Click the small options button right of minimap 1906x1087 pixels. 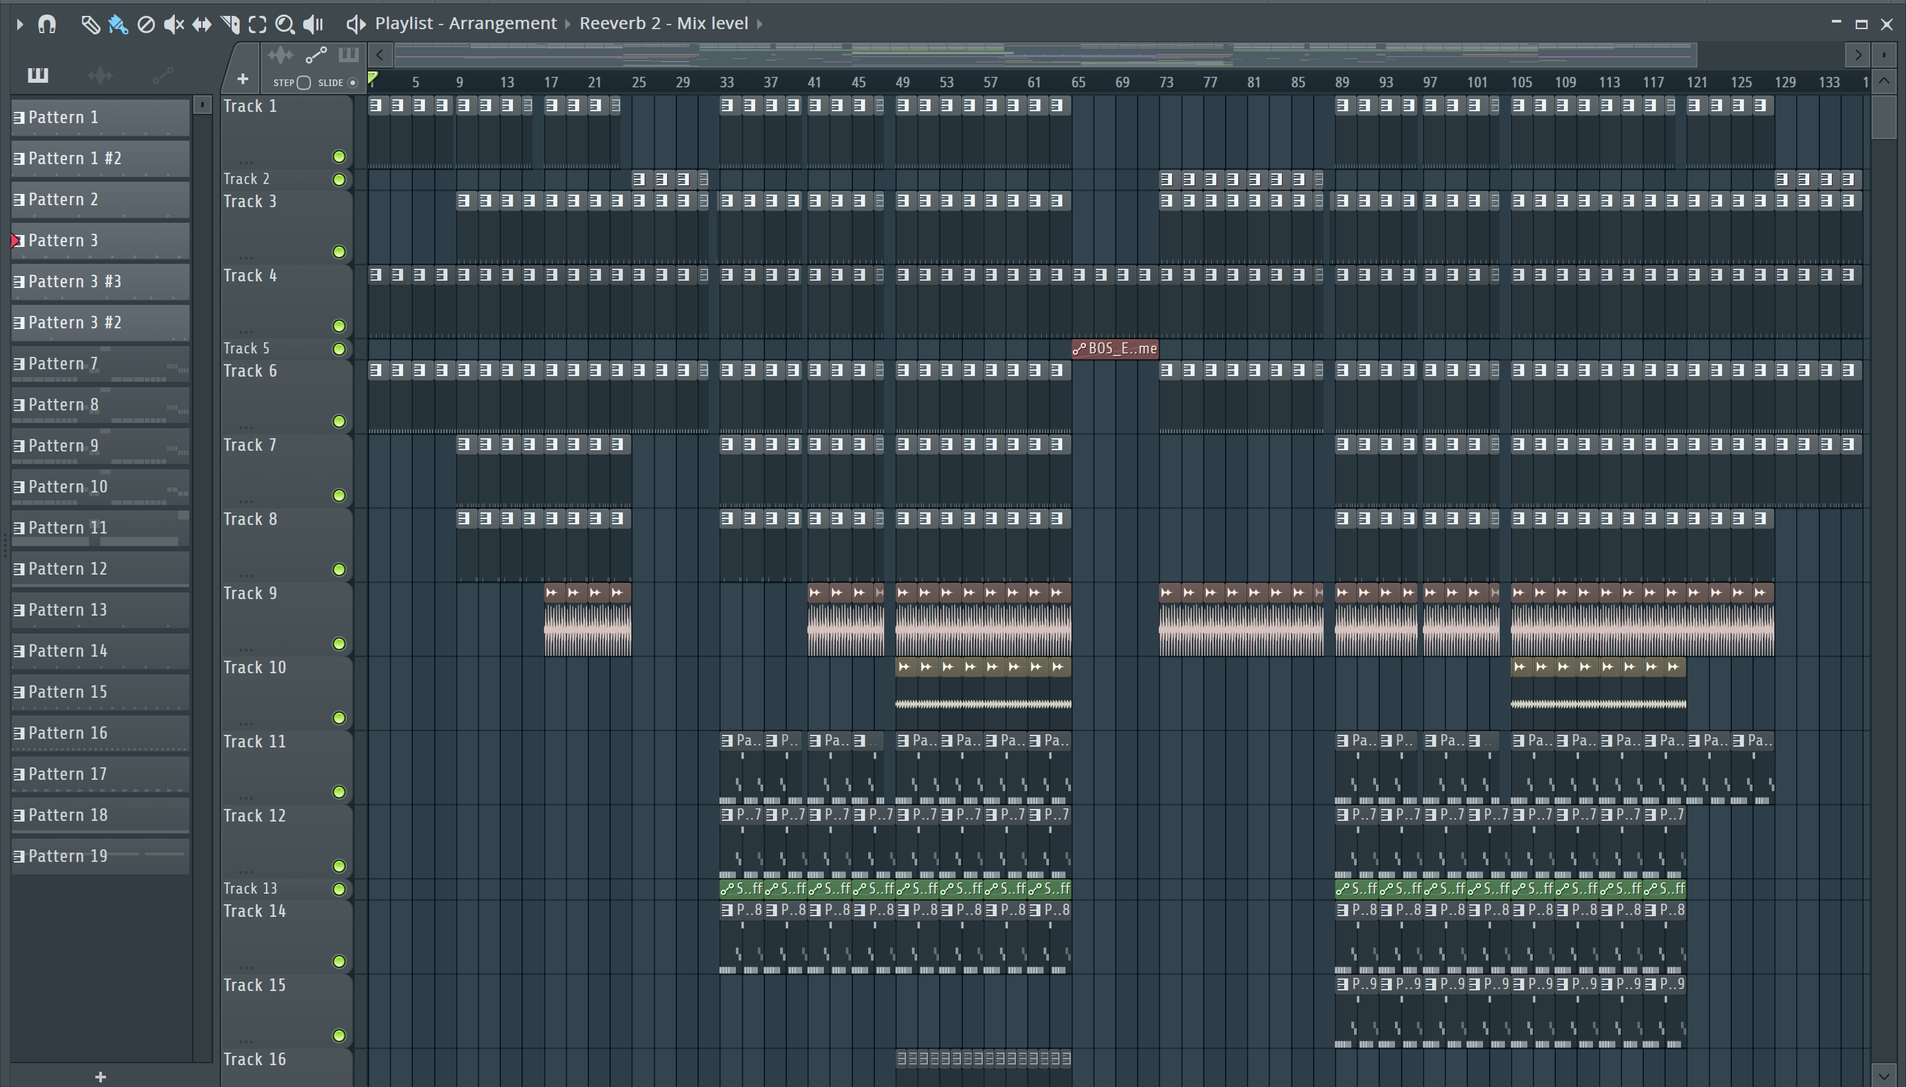[1884, 54]
